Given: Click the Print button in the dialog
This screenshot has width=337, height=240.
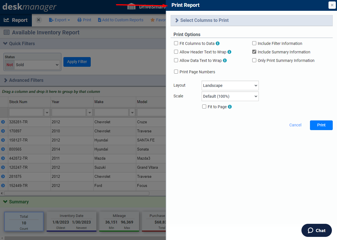Looking at the screenshot, I should pyautogui.click(x=321, y=125).
